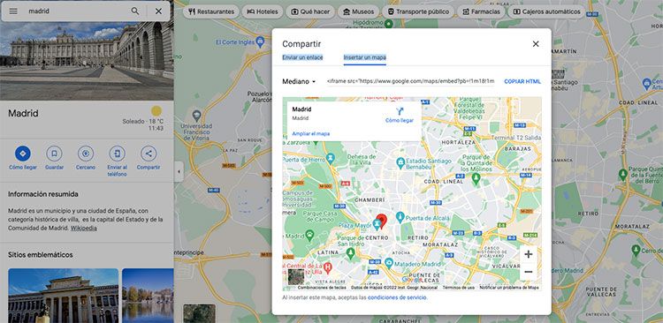
Task: Click Estadio Santiago Bernabéu marker in preview
Action: (400, 162)
